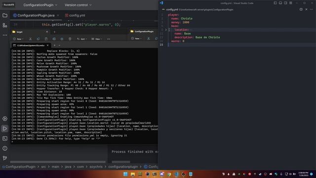
Task: Switch to config.yml tab in IntelliJ
Action: coord(75,15)
